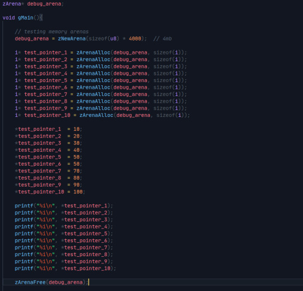303x291 pixels.
Task: Click the zArenaFree(debug_arena) line
Action: [52, 283]
